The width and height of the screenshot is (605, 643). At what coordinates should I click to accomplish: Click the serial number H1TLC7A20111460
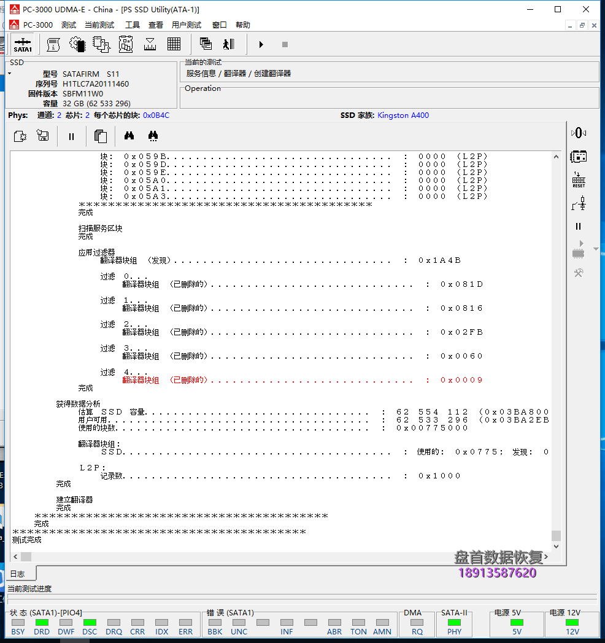point(96,84)
